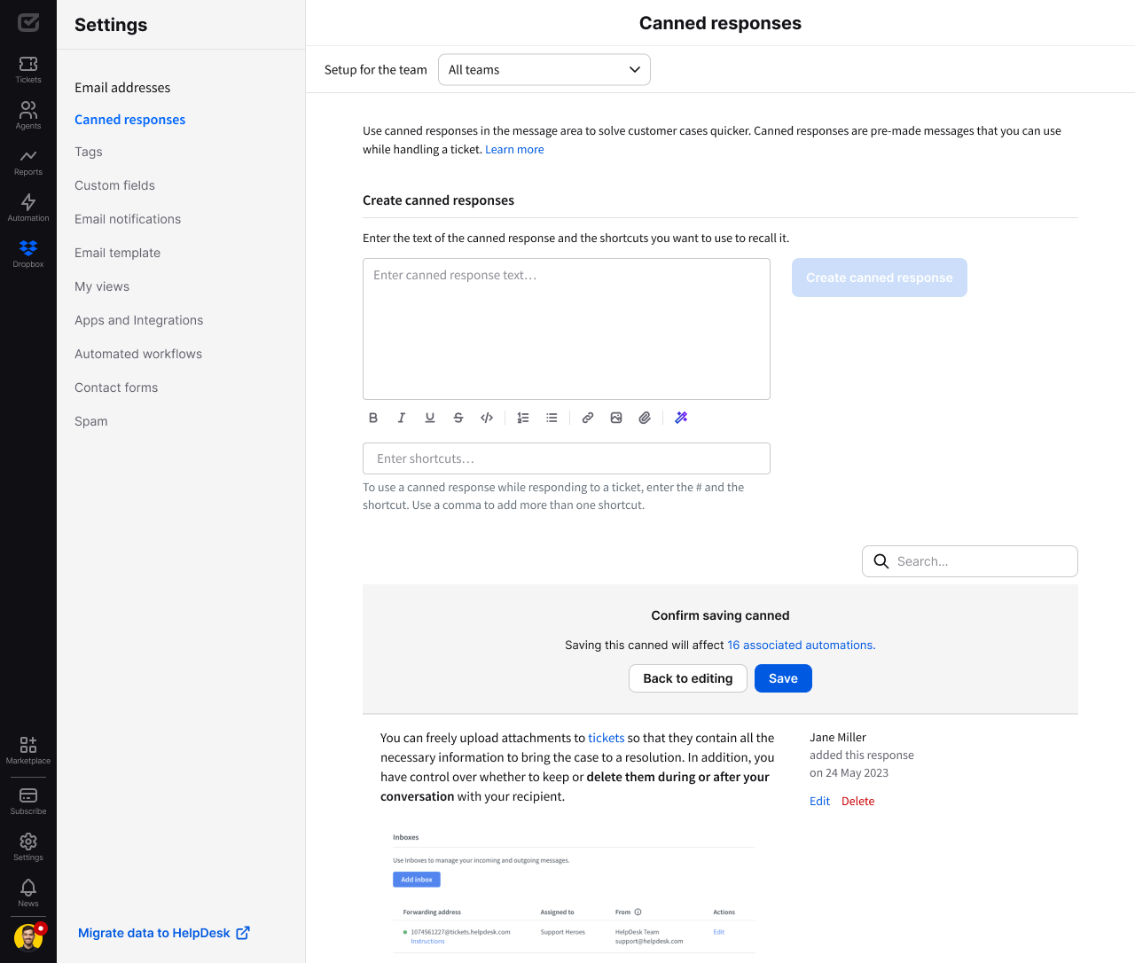Image resolution: width=1135 pixels, height=963 pixels.
Task: Insert a bulleted list
Action: point(552,418)
